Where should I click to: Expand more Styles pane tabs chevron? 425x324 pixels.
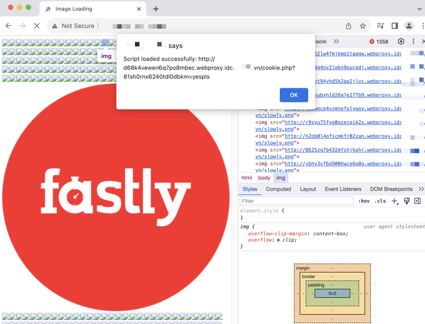pos(421,189)
